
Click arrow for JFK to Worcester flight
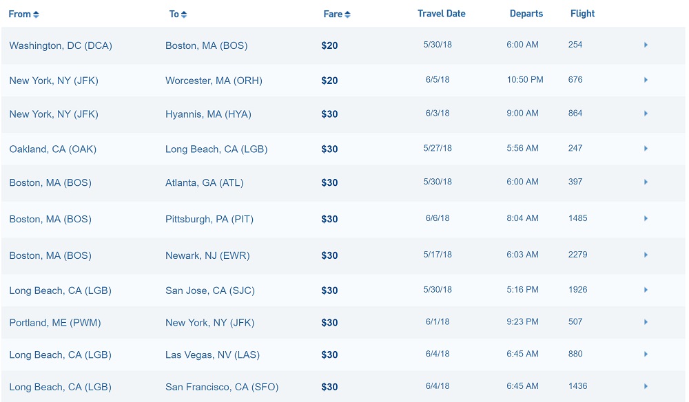tap(646, 80)
